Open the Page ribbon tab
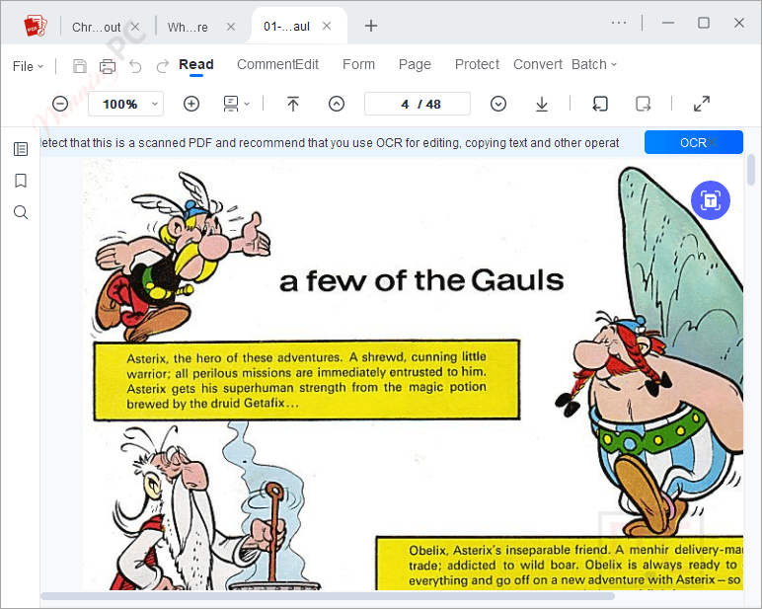Viewport: 762px width, 609px height. point(415,64)
